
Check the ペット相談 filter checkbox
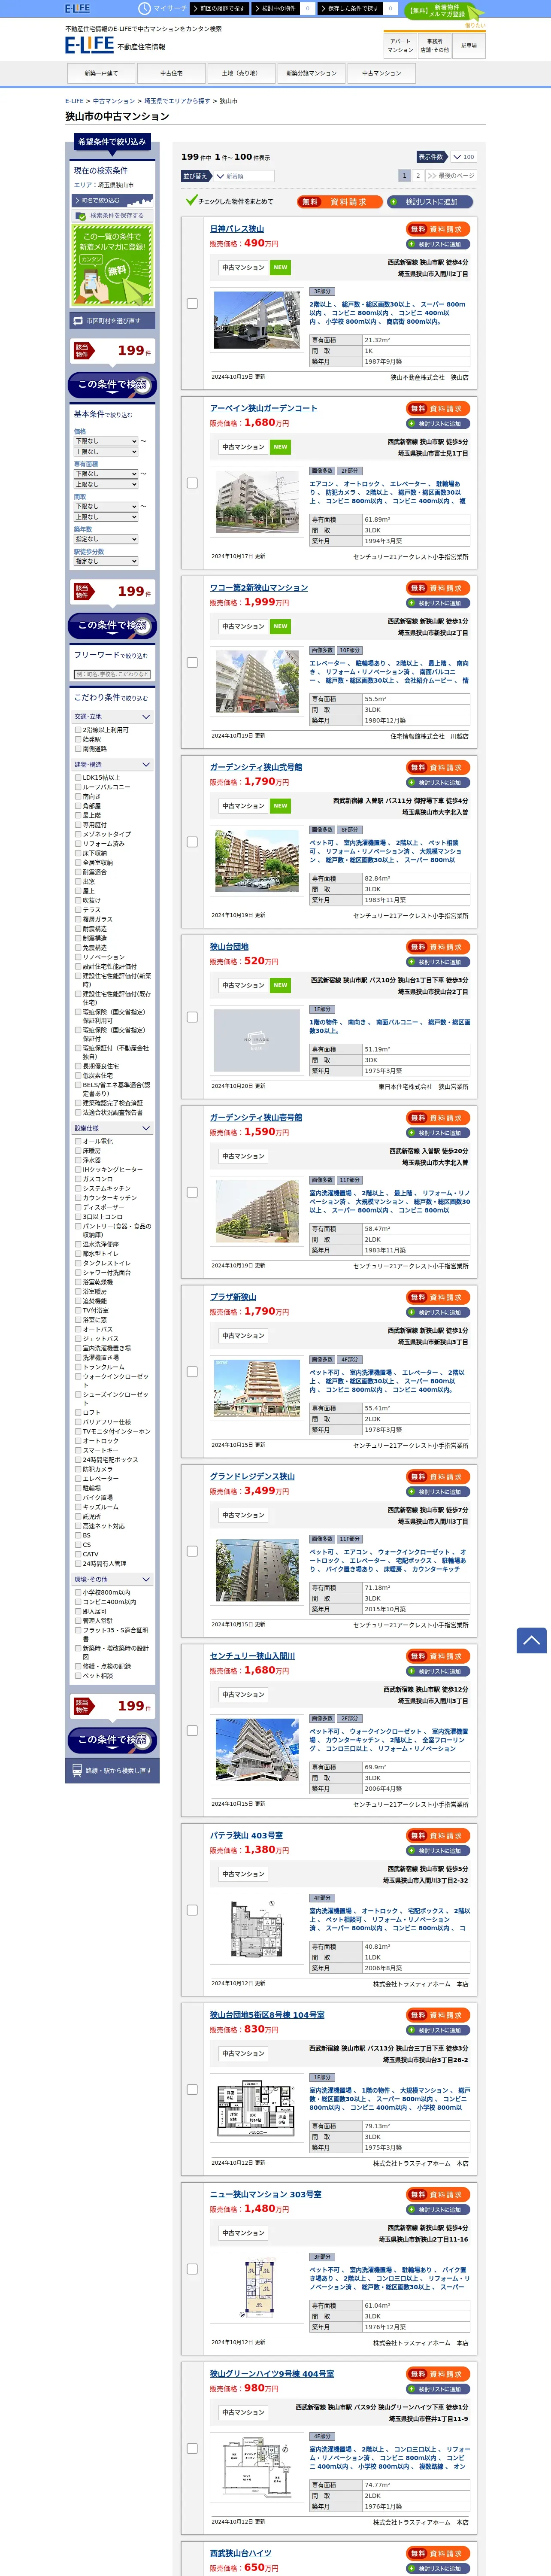click(x=78, y=1676)
